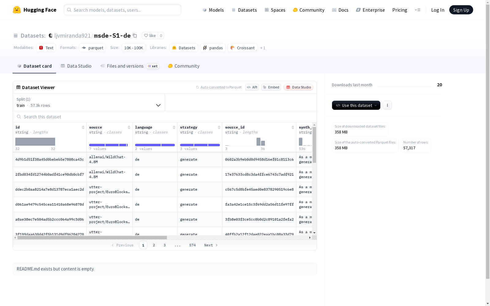Sort the source column with its sort icon
The height and width of the screenshot is (306, 490).
click(x=129, y=127)
